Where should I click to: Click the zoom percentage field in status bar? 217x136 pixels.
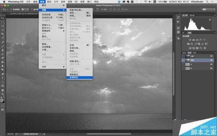click(10, 134)
